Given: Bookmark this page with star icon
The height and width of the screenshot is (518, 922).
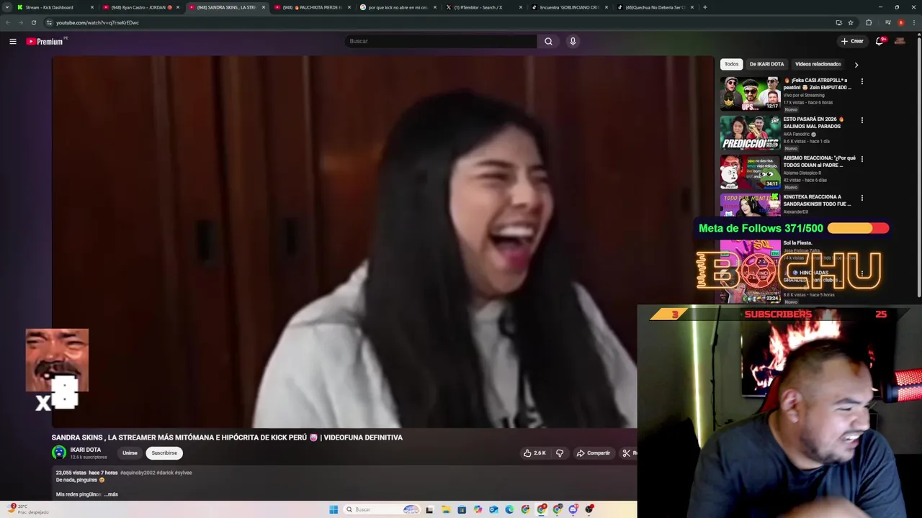Looking at the screenshot, I should tap(851, 22).
